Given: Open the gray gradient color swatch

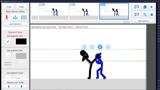Looking at the screenshot, I should point(21,56).
